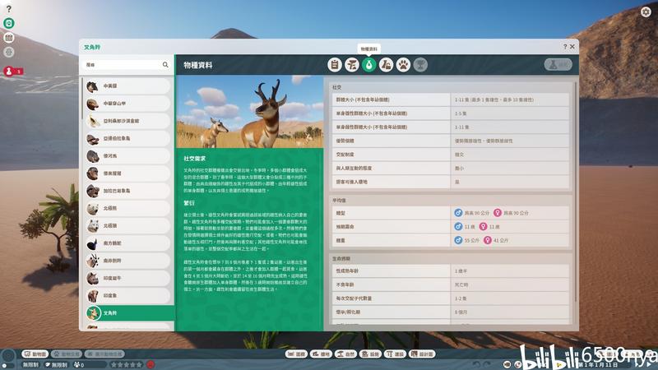Select 印度犀牛 Indian rhino in the list
The image size is (658, 370).
(128, 278)
